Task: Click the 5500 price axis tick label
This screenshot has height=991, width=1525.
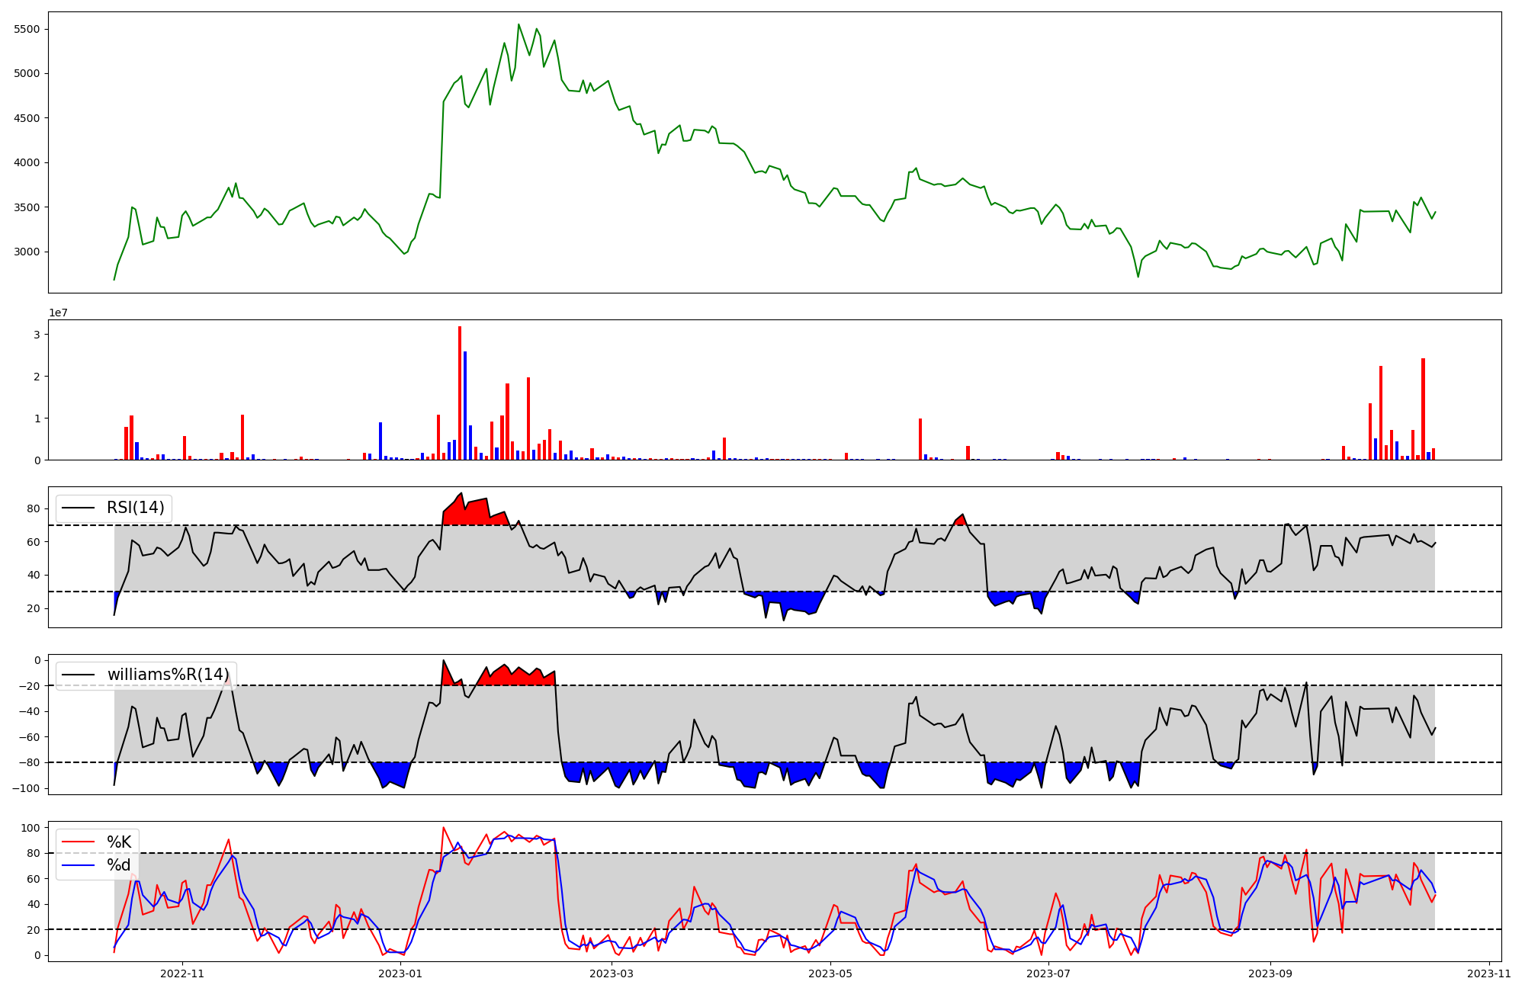Action: (27, 29)
